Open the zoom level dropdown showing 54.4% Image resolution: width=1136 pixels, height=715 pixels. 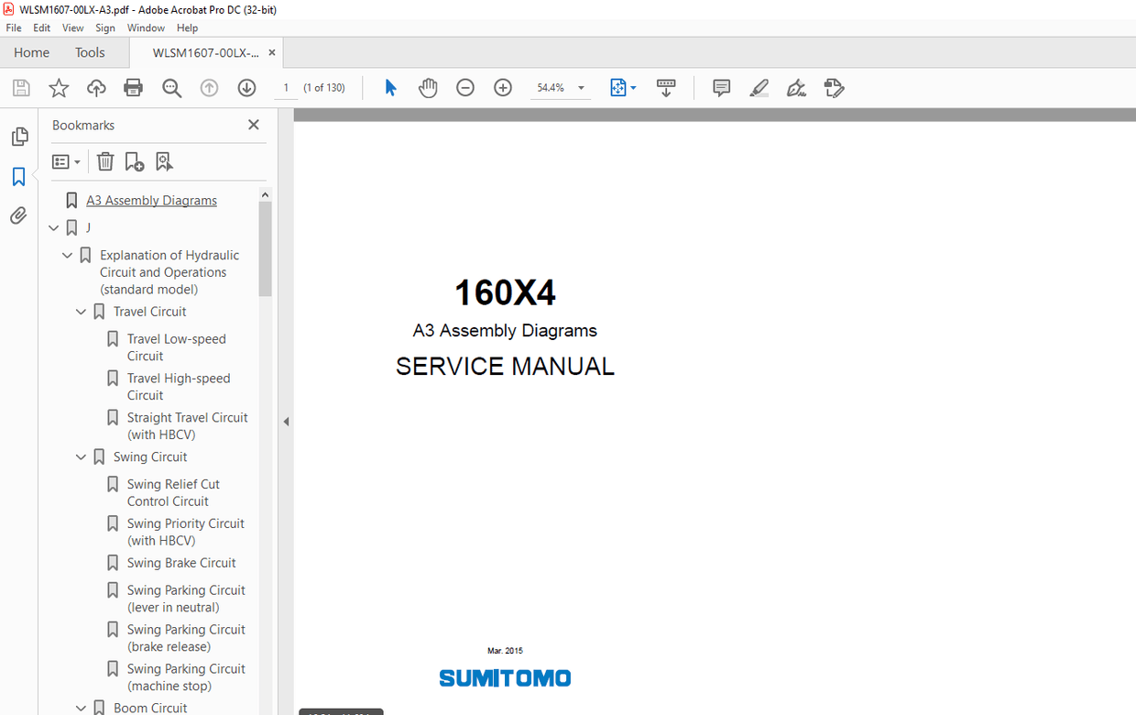580,87
